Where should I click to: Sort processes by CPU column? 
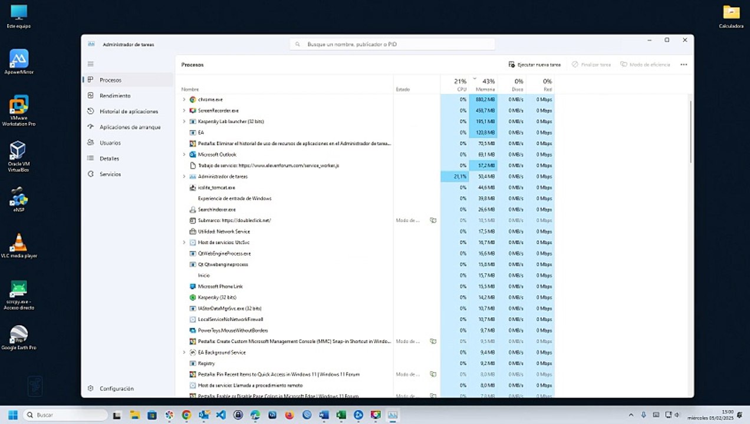click(x=455, y=84)
